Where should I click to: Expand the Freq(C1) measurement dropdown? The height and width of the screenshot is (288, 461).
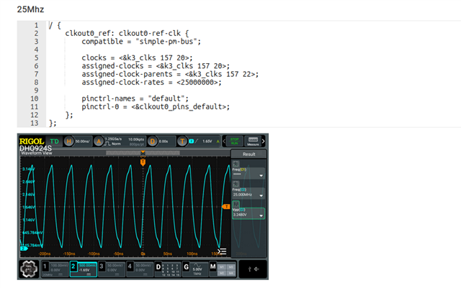[261, 175]
